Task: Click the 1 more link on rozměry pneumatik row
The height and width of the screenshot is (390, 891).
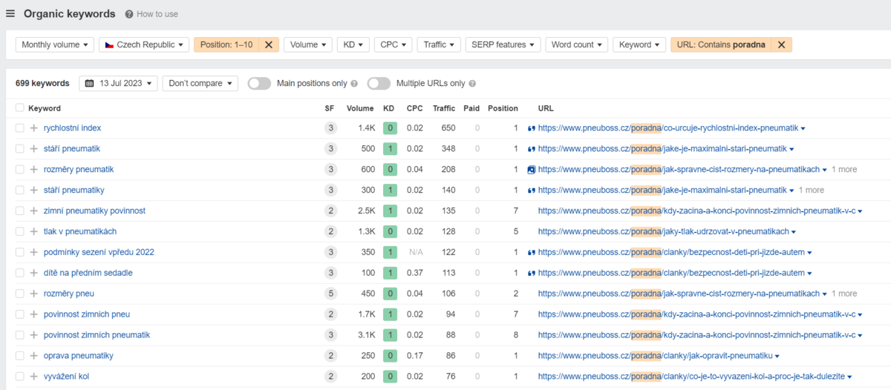Action: pyautogui.click(x=844, y=170)
